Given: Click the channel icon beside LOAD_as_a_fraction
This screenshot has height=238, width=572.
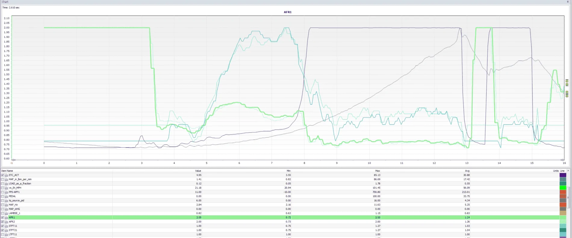Looking at the screenshot, I should click(6, 183).
